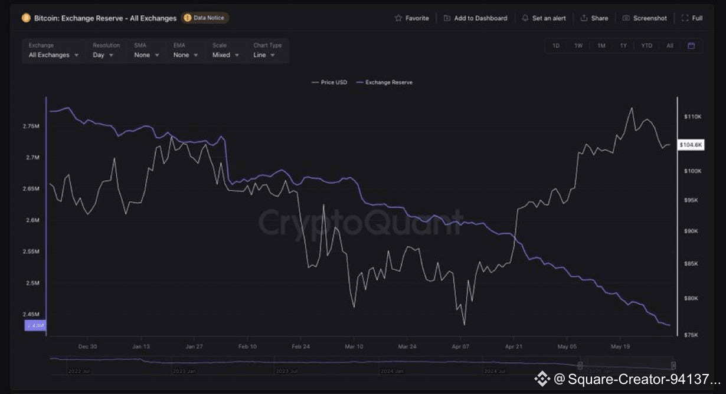Select the 1D time range
Image resolution: width=726 pixels, height=394 pixels.
tap(556, 45)
